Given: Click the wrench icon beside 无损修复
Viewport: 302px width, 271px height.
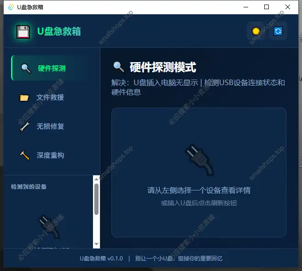Looking at the screenshot, I should [x=25, y=127].
